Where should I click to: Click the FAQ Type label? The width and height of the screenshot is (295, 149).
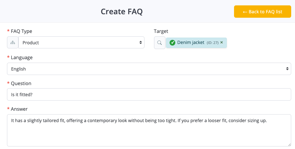pyautogui.click(x=21, y=31)
